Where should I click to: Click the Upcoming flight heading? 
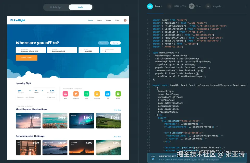click(x=23, y=83)
